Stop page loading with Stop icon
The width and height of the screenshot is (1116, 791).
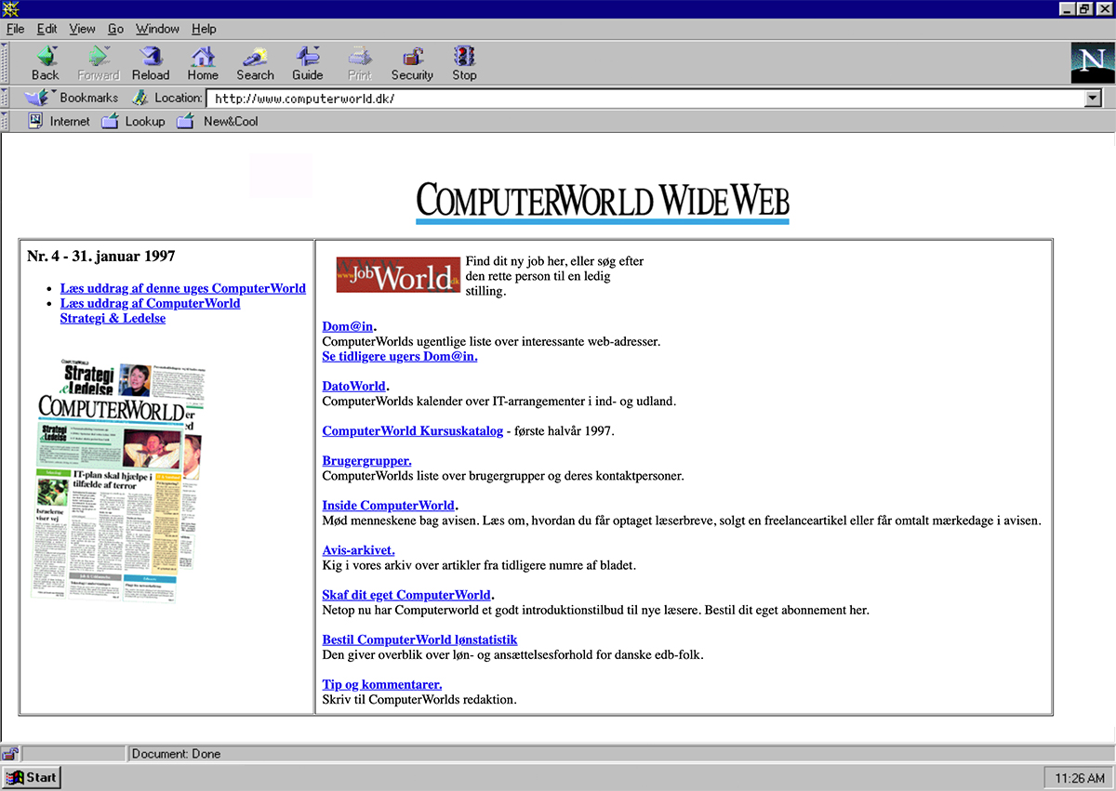coord(464,63)
